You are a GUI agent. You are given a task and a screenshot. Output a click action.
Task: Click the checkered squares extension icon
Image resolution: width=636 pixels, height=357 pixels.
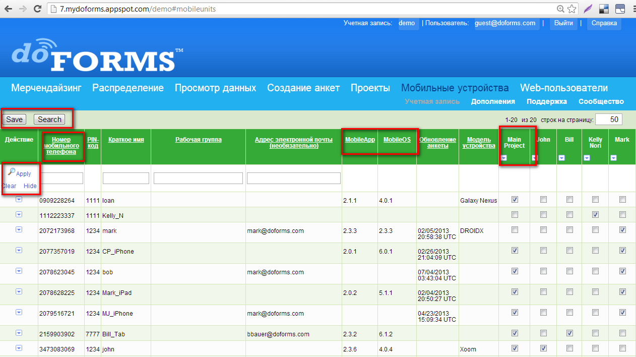point(604,9)
